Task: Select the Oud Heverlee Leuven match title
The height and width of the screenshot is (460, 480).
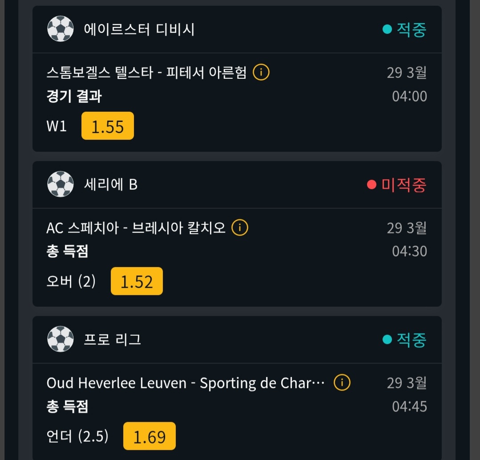Action: coord(186,383)
